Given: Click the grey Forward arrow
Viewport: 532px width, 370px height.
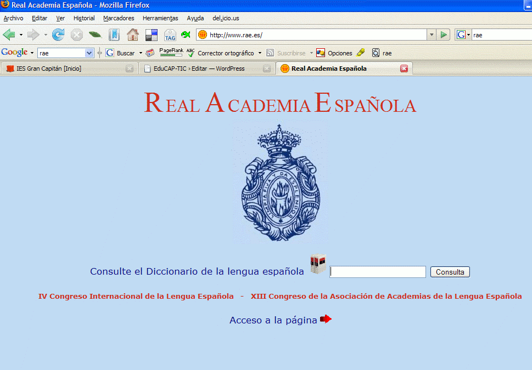Looking at the screenshot, I should coord(33,35).
